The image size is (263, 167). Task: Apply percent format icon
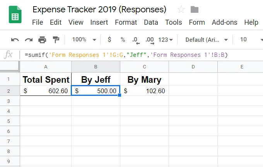point(123,39)
